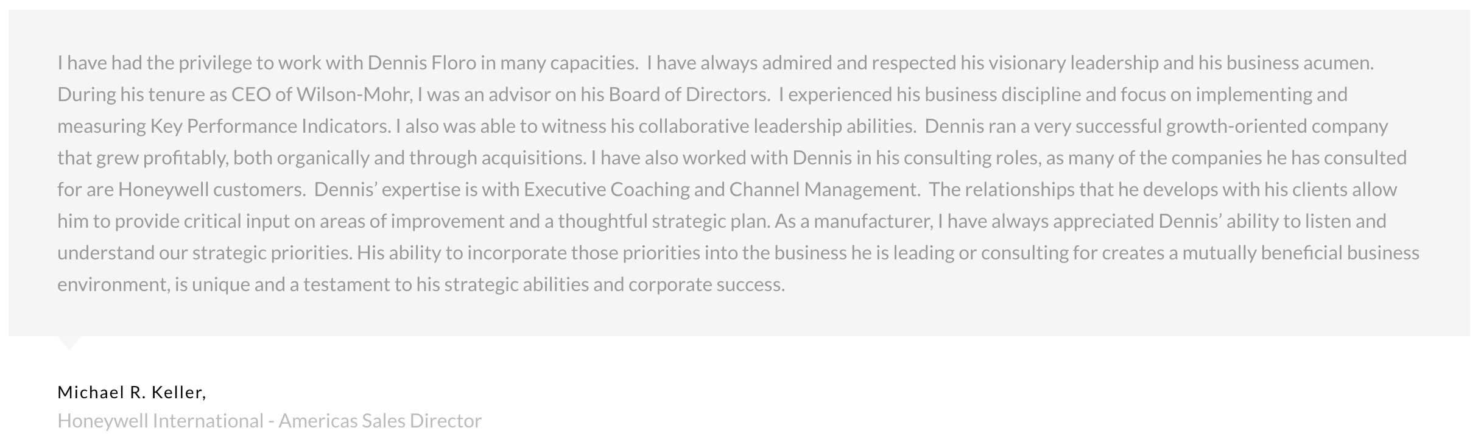Click the words Honeywell customers in the paragraph
Viewport: 1481px width, 436px height.
click(211, 189)
